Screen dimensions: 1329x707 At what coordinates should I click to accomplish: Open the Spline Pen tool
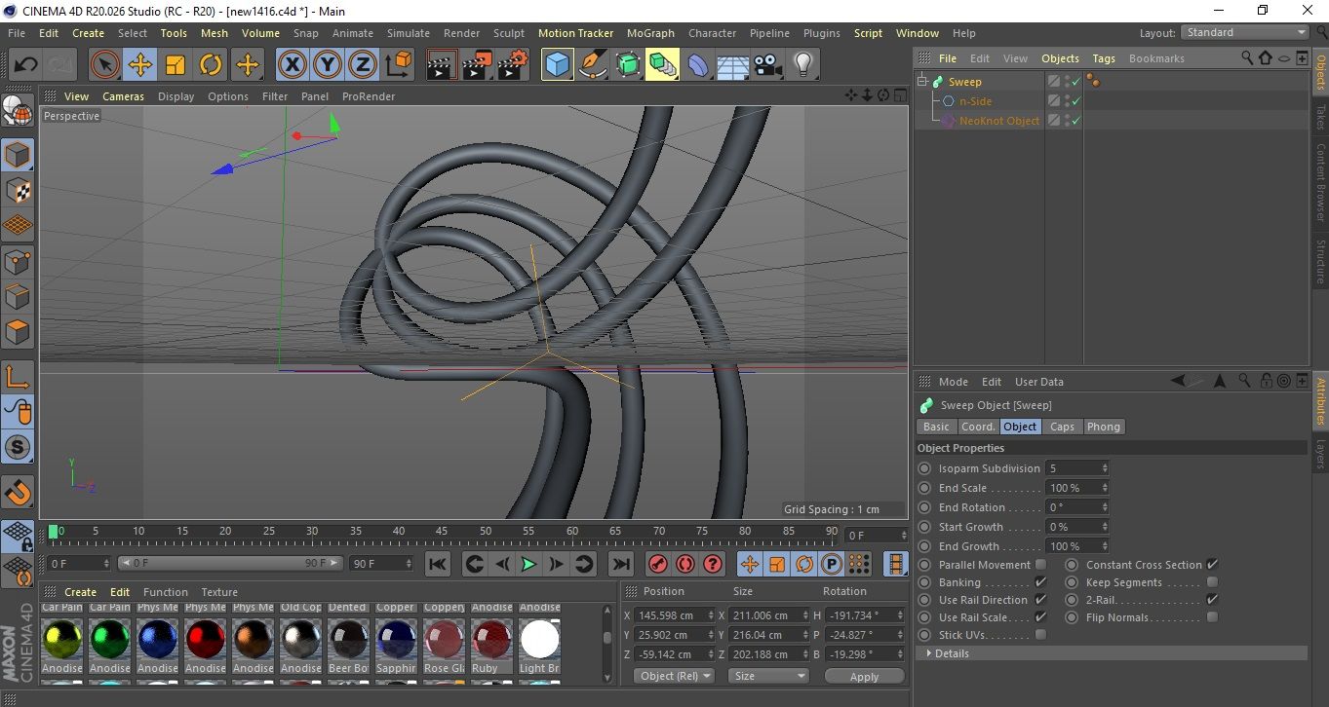[592, 65]
